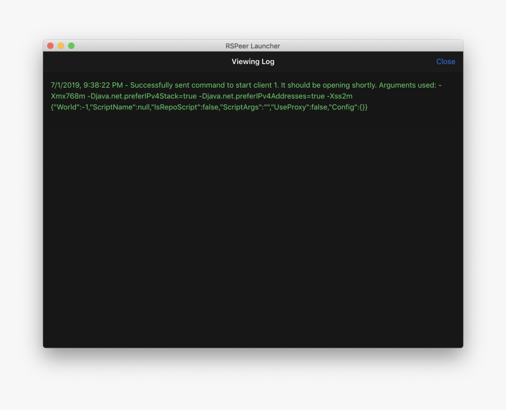Click log line beginning 'Xmx768m -Djava.net'

(x=202, y=96)
